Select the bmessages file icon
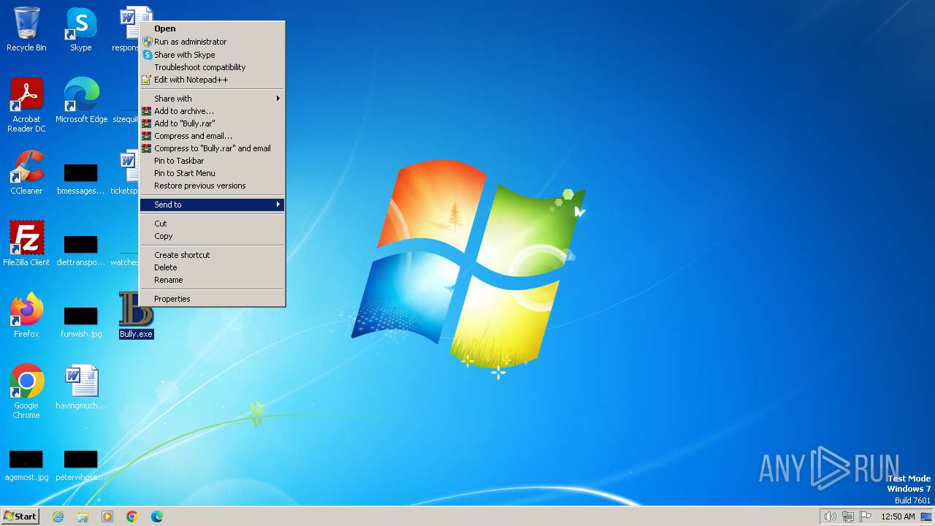Viewport: 935px width, 526px height. [x=81, y=179]
